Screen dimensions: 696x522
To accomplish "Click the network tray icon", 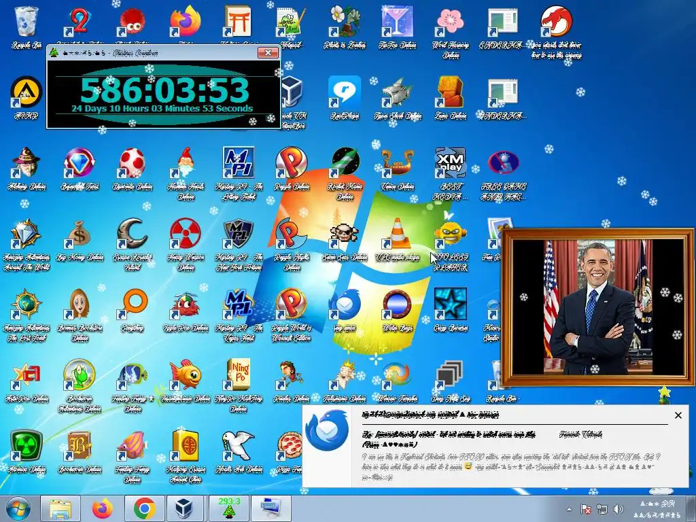I will click(602, 510).
